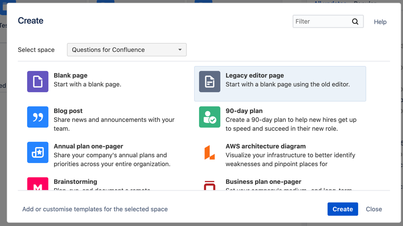The image size is (403, 226).
Task: Select AWS architecture diagram title
Action: tap(266, 146)
